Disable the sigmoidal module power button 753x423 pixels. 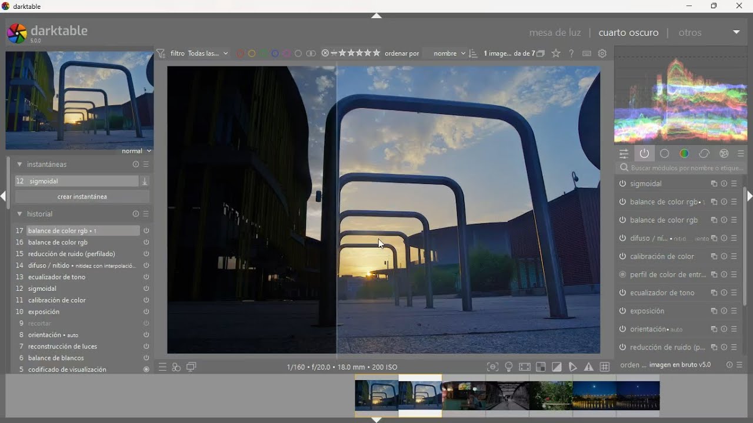tap(622, 184)
